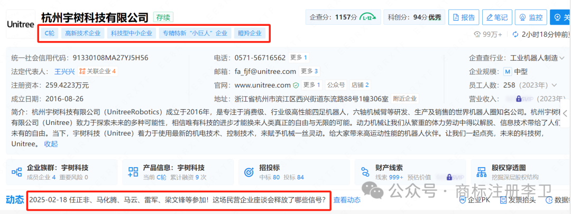Click the 财产线索 icon
The image size is (571, 214).
(365, 172)
